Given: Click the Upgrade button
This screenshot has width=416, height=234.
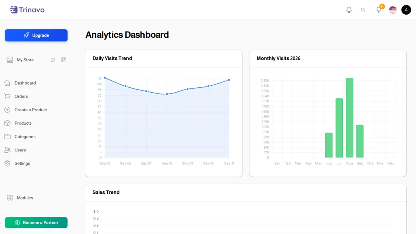Looking at the screenshot, I should point(36,35).
